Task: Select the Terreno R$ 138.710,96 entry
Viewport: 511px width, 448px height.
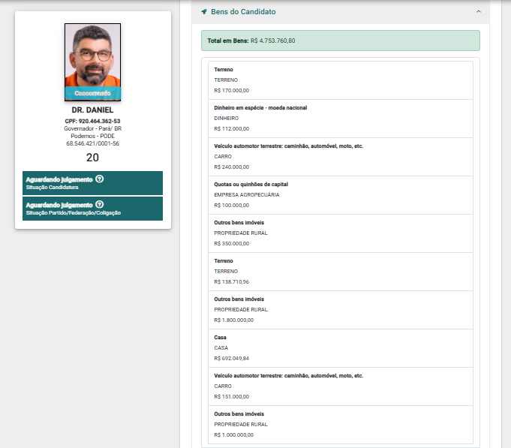Action: [341, 272]
